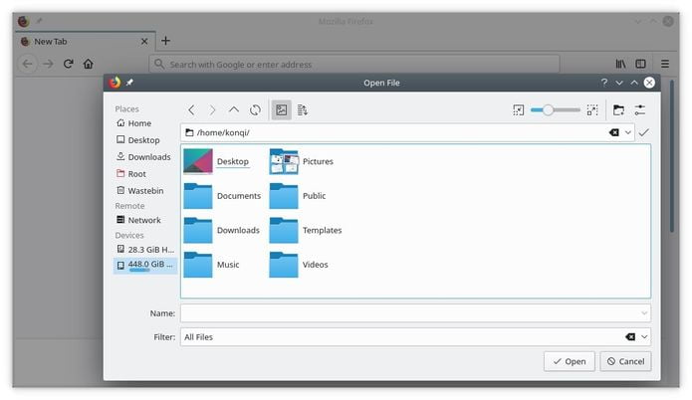Go forward in the file dialog
The width and height of the screenshot is (692, 400).
(x=212, y=109)
